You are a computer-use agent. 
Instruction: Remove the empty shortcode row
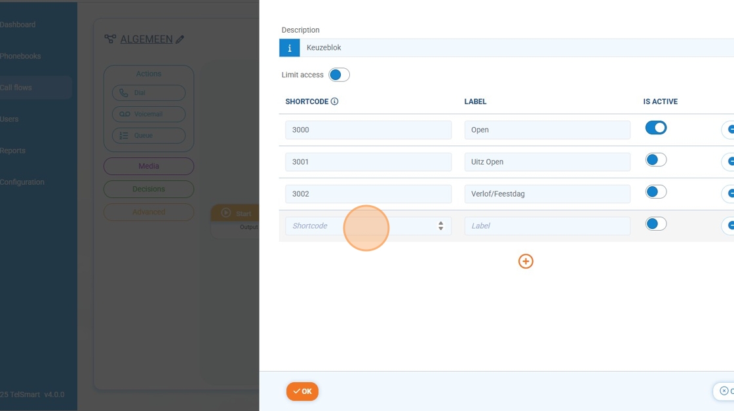729,226
